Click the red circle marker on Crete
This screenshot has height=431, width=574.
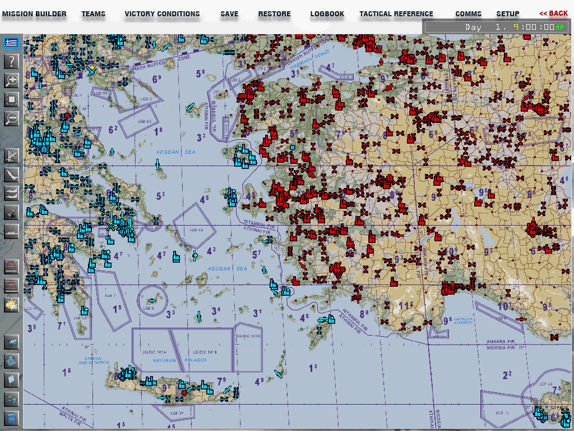[x=184, y=393]
